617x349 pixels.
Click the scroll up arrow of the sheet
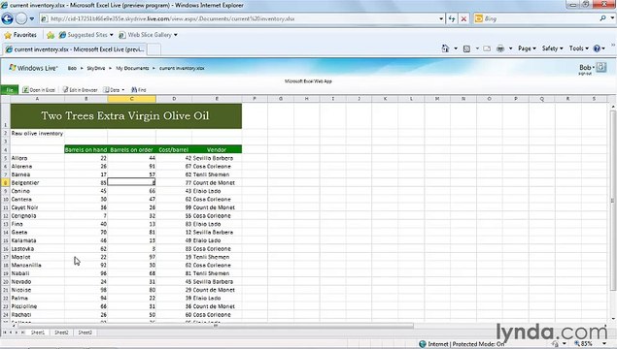(x=613, y=107)
